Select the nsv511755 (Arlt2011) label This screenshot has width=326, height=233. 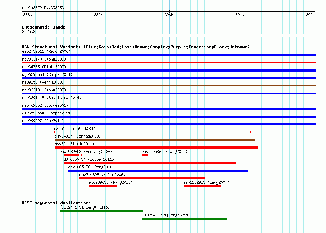(76, 128)
